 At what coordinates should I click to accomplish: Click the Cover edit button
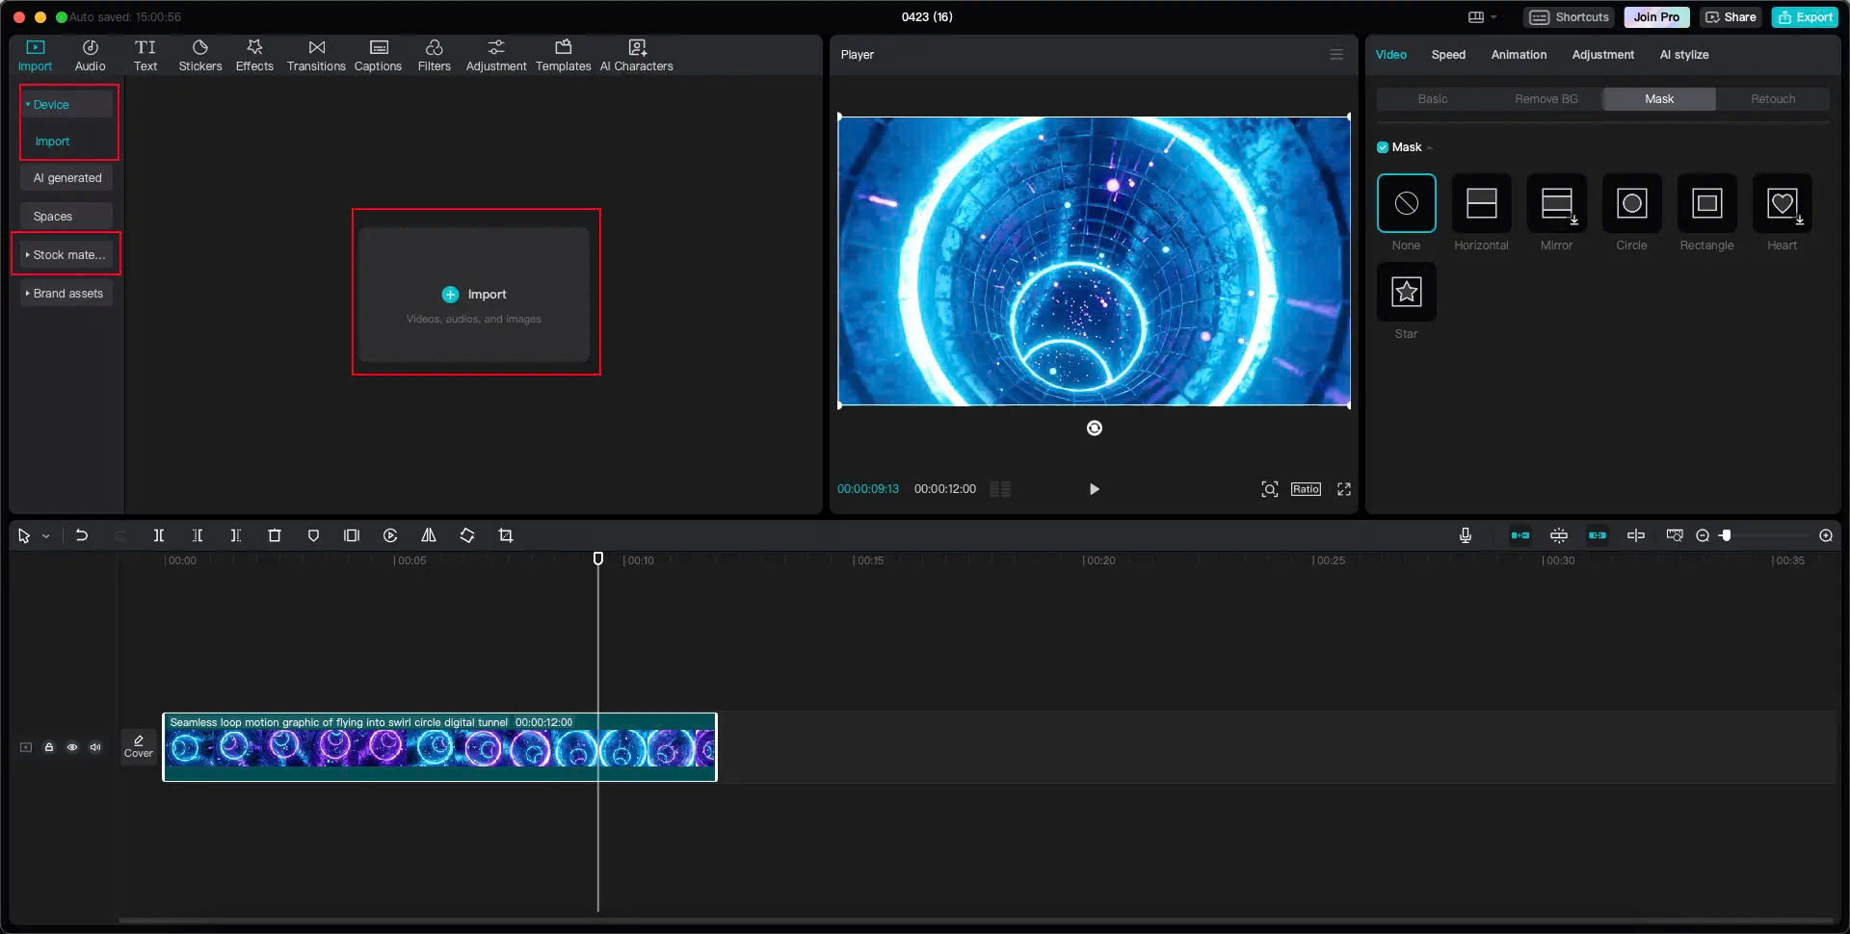139,746
